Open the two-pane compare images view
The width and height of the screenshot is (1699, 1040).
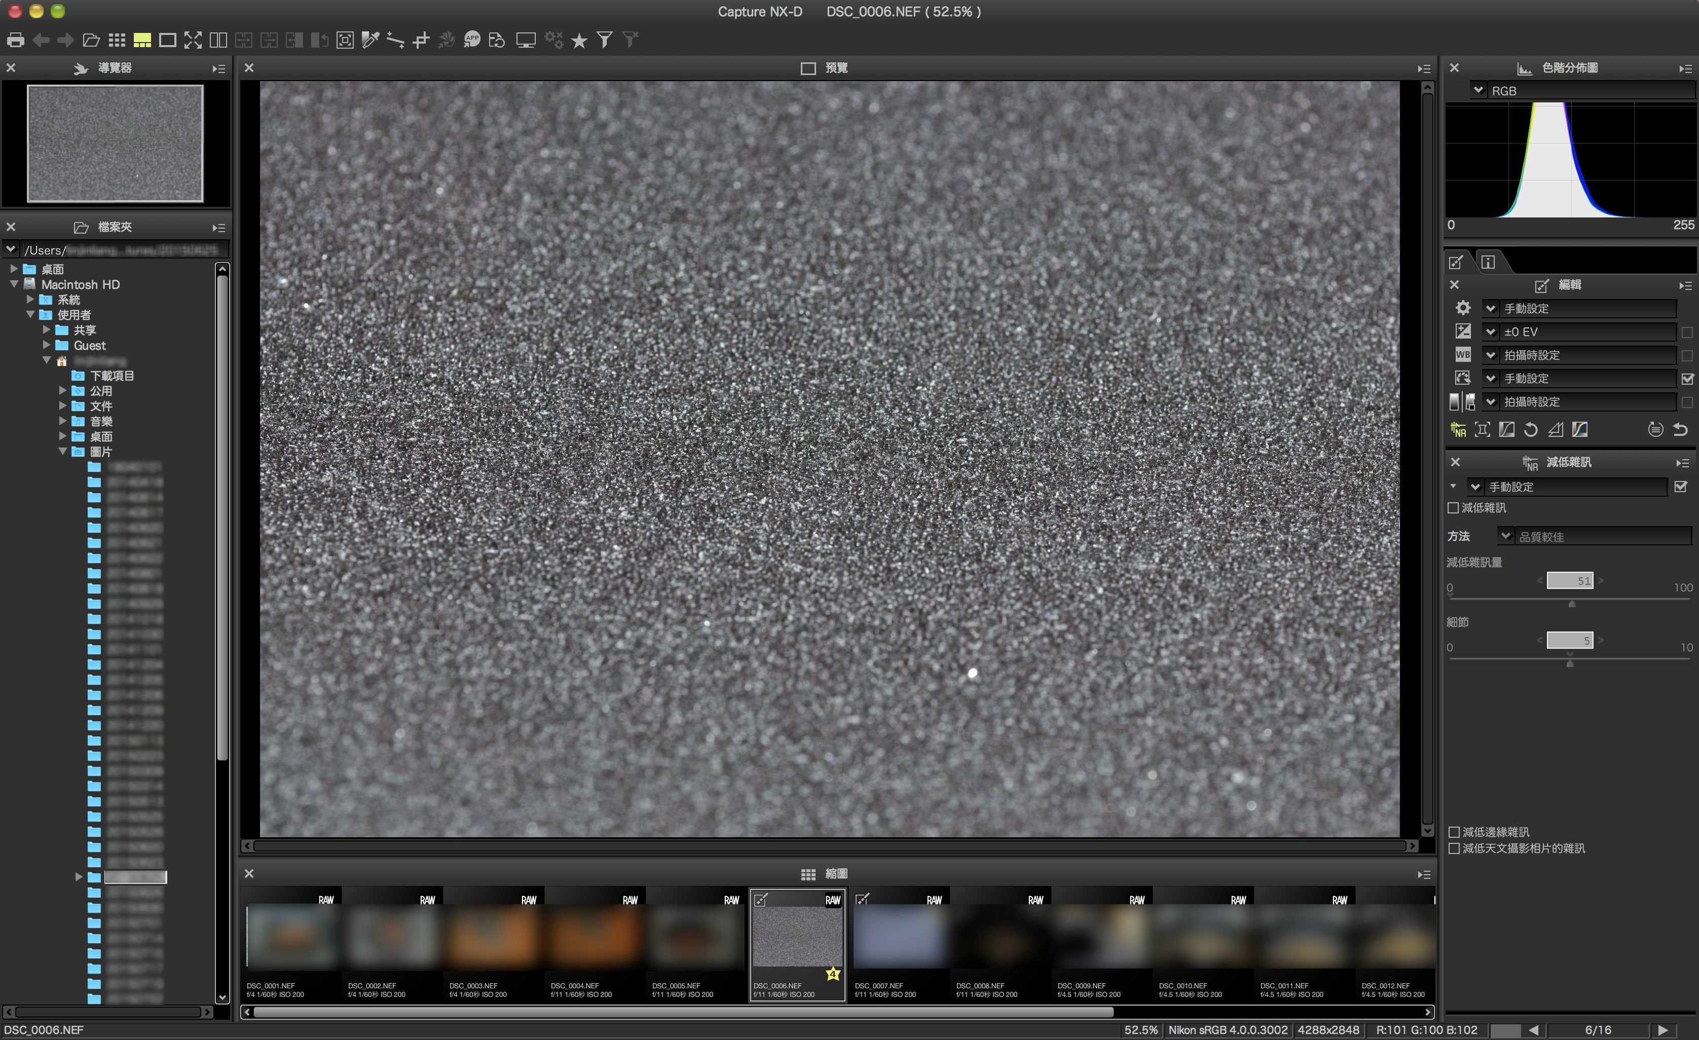click(218, 40)
